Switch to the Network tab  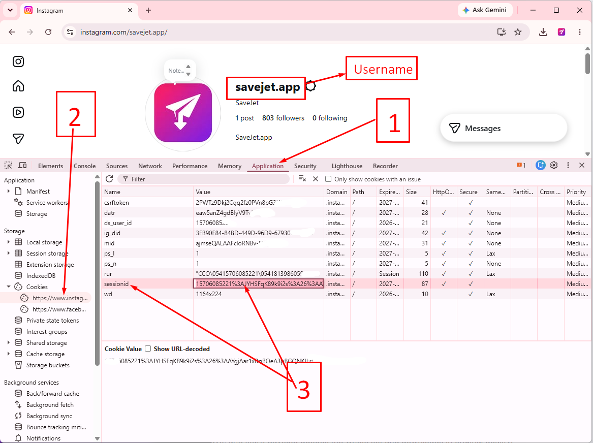[x=150, y=166]
